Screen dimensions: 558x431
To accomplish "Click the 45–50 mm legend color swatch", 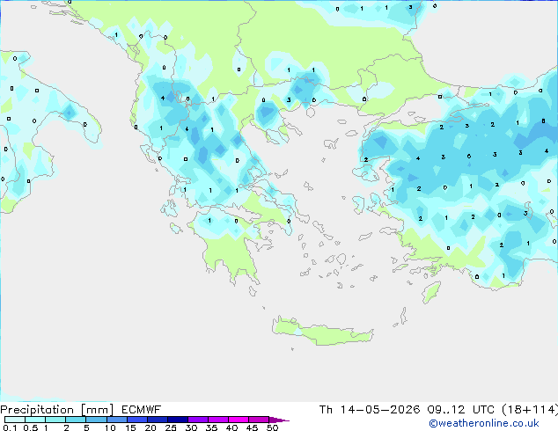I will 259,420.
